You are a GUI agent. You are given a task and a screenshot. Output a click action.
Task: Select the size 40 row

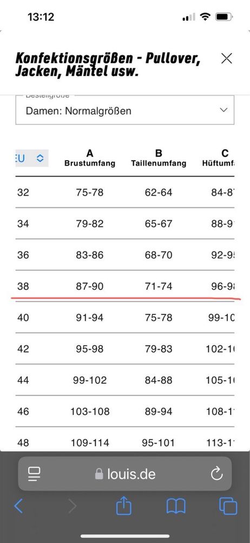[124, 317]
